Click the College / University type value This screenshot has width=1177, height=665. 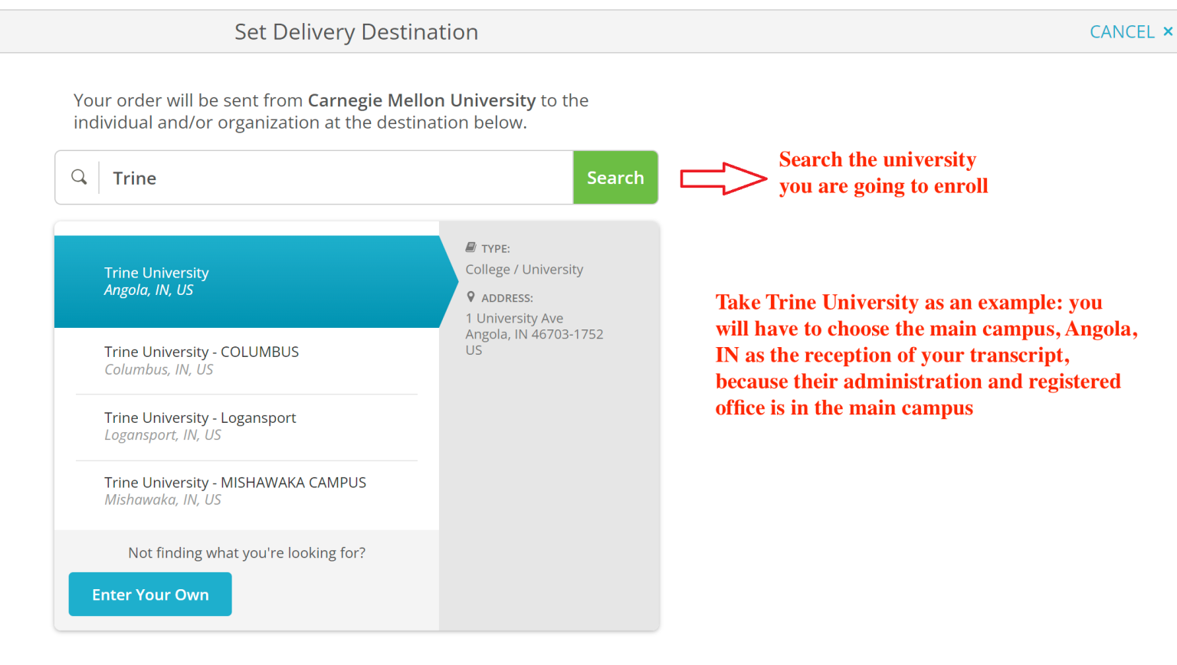(x=524, y=269)
